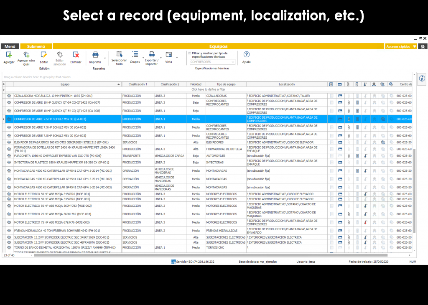
Task: Click thermometer icon in FURGONETA CHEVROLET row
Action: (x=365, y=156)
